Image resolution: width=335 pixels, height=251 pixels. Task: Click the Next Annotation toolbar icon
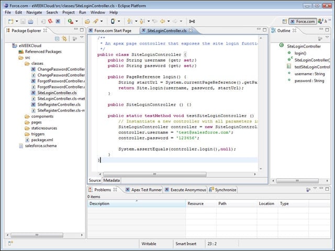[130, 21]
